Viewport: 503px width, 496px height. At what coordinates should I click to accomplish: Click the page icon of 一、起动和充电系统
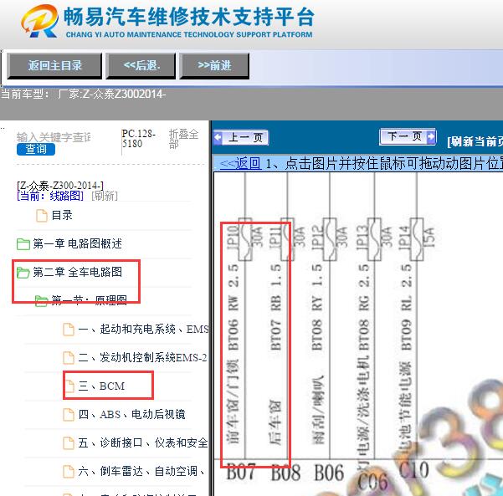pos(69,330)
